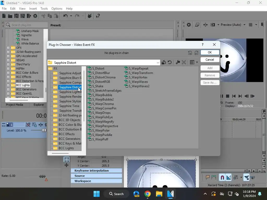Expand the HitFilm folder node
267x200 pixels.
(x=8, y=68)
